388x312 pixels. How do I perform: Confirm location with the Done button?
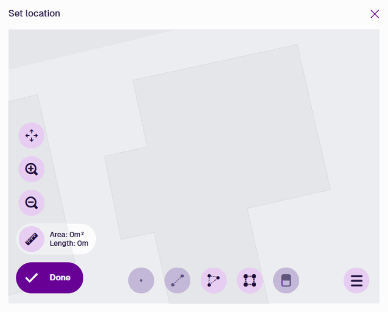click(x=50, y=277)
